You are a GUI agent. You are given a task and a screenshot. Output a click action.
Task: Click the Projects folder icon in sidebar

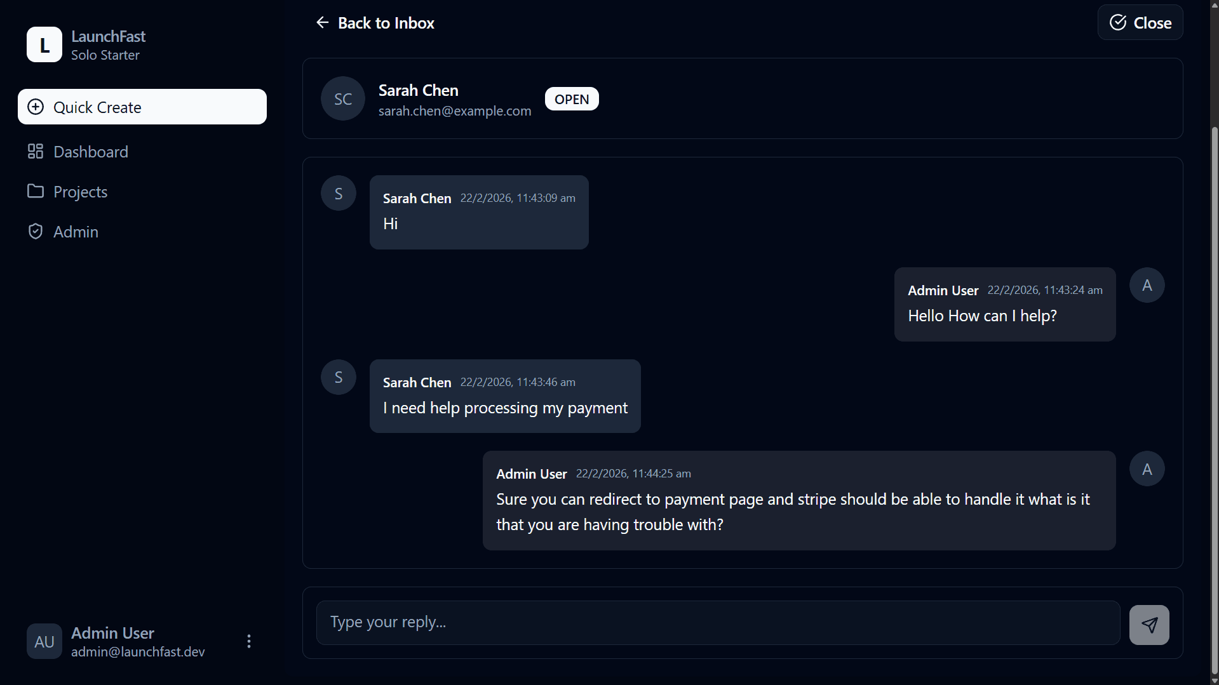coord(36,192)
